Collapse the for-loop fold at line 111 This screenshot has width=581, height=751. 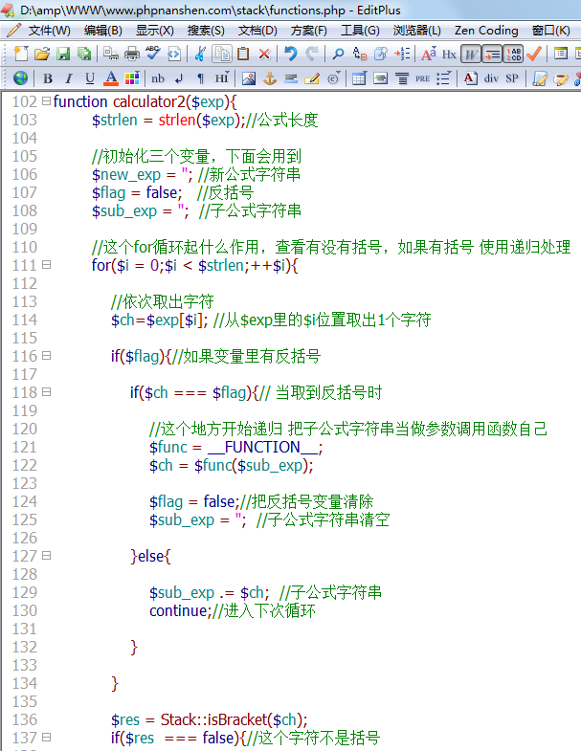coord(46,264)
